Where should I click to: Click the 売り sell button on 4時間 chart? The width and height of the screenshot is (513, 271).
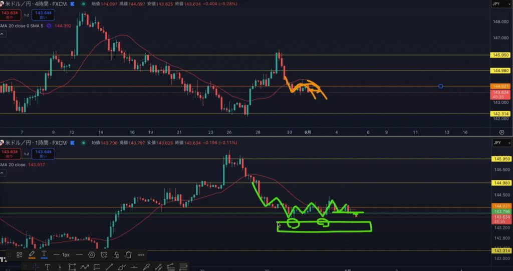(x=10, y=15)
